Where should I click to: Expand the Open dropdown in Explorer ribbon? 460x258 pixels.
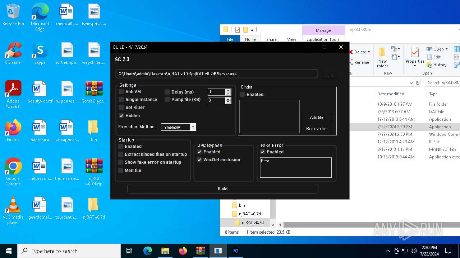(x=446, y=49)
